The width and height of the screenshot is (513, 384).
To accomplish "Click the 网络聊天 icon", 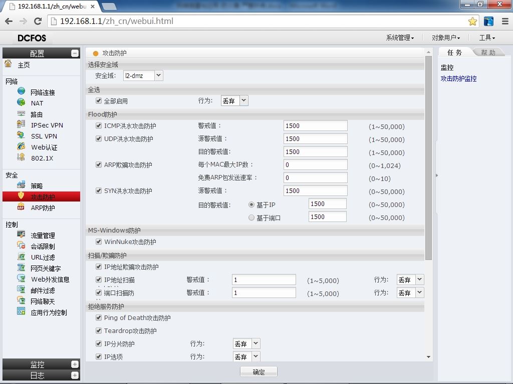I will tap(21, 300).
